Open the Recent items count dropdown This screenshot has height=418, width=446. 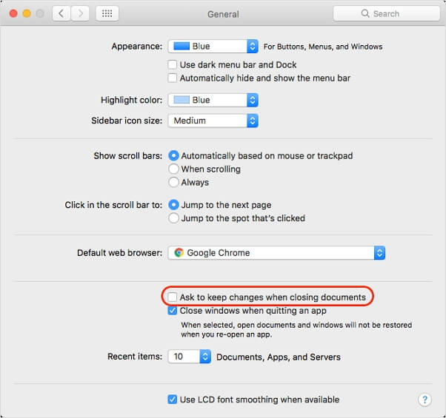(x=190, y=357)
